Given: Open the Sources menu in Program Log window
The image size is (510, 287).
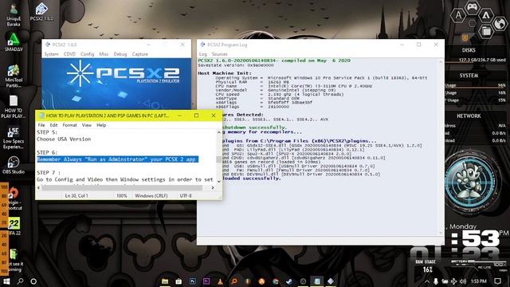Looking at the screenshot, I should click(x=220, y=54).
